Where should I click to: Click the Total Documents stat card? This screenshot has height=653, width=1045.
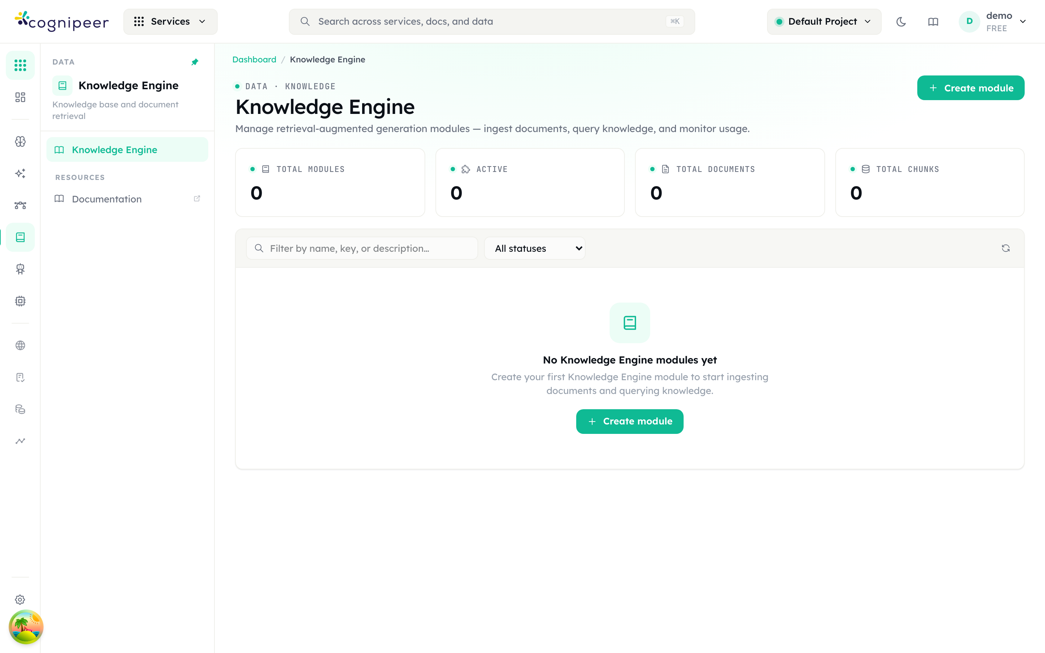coord(730,183)
